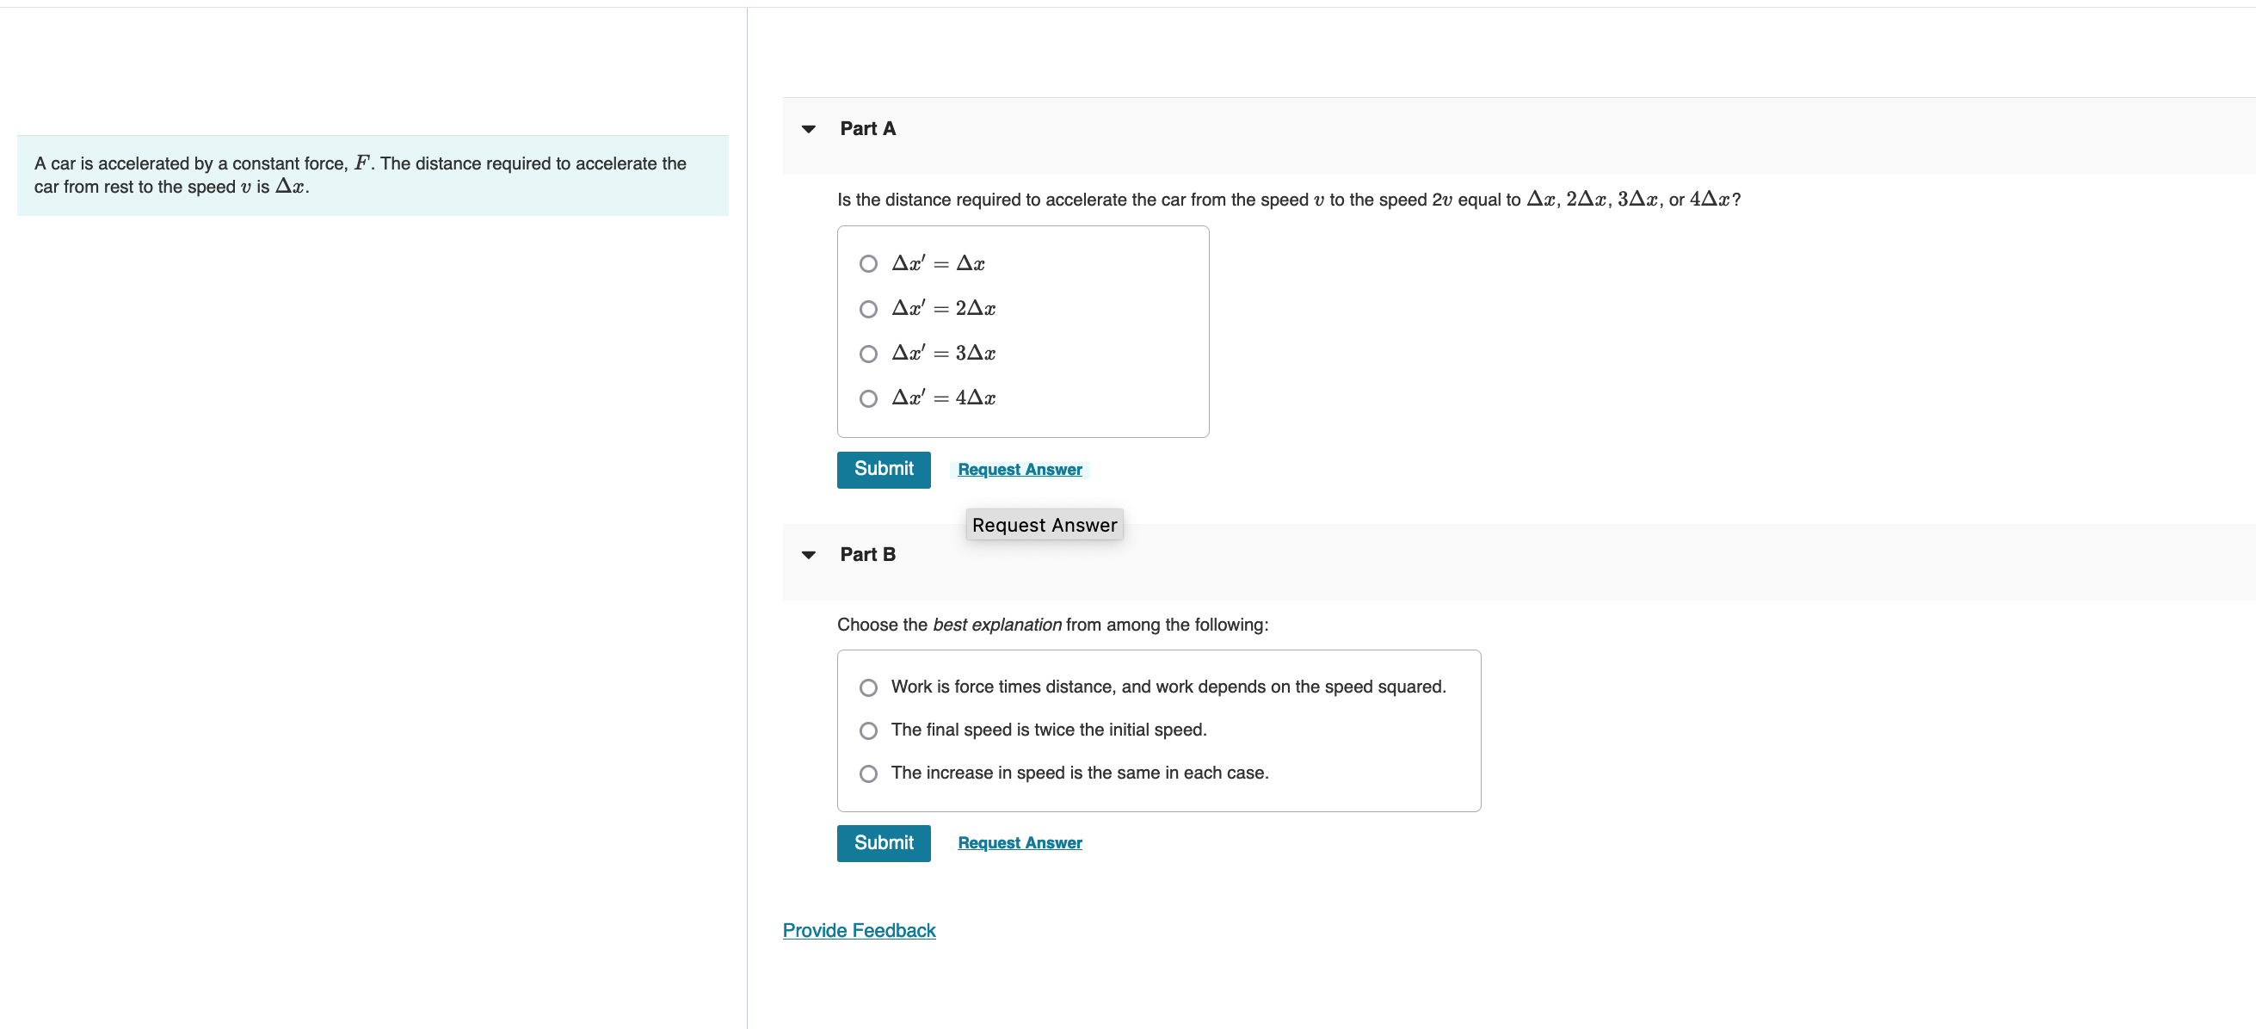Viewport: 2256px width, 1029px height.
Task: Click the Part A question text
Action: coord(1287,200)
